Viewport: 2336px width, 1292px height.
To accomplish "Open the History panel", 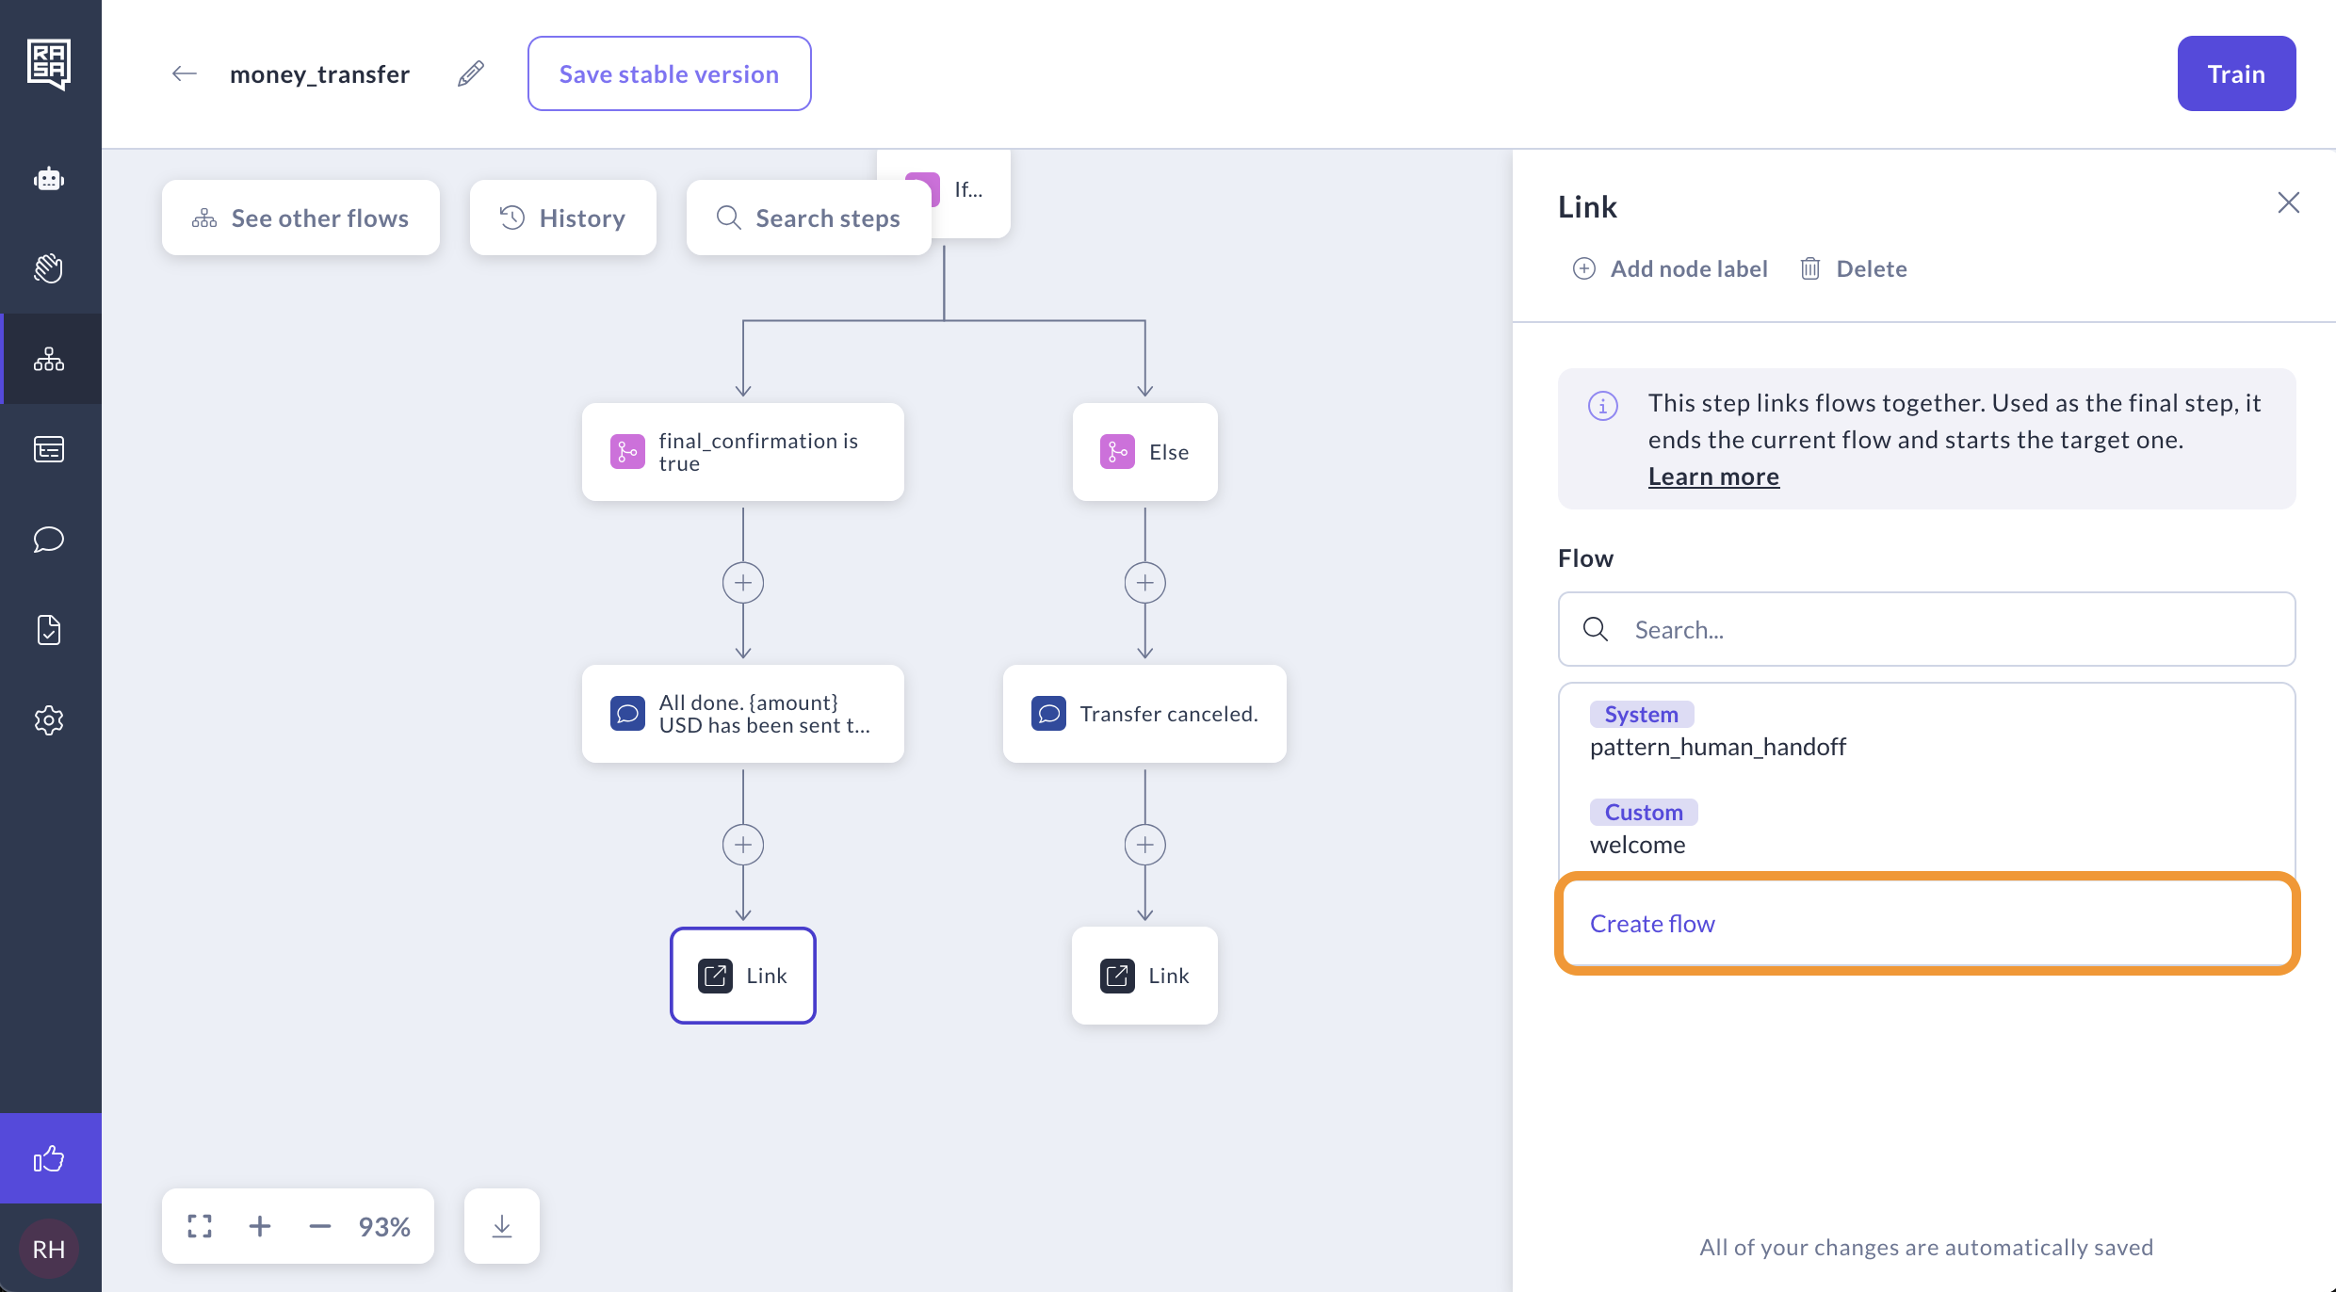I will coord(562,218).
